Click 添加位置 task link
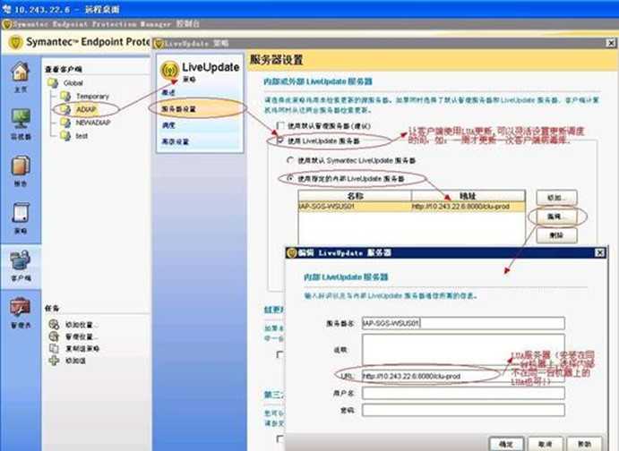 82,325
